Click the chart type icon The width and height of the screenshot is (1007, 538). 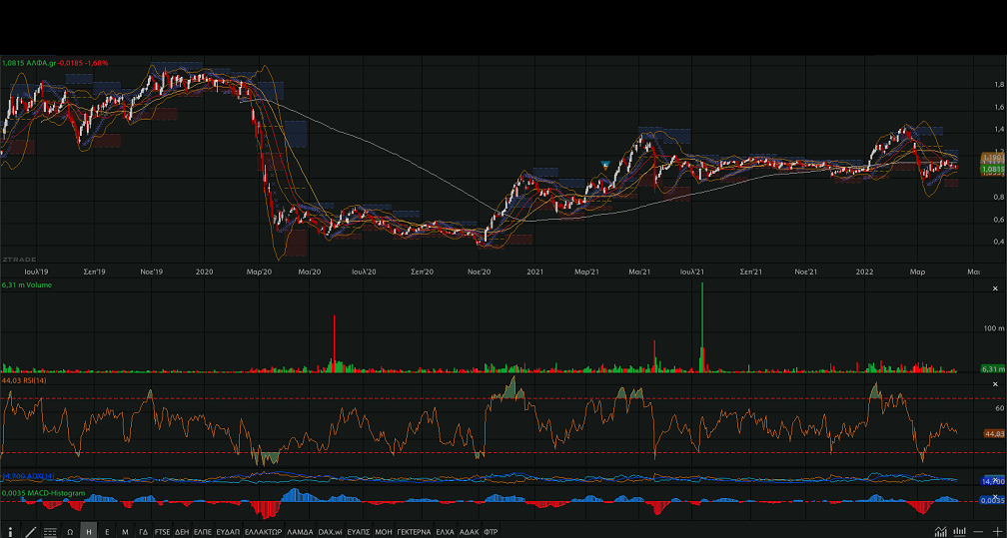coord(940,531)
